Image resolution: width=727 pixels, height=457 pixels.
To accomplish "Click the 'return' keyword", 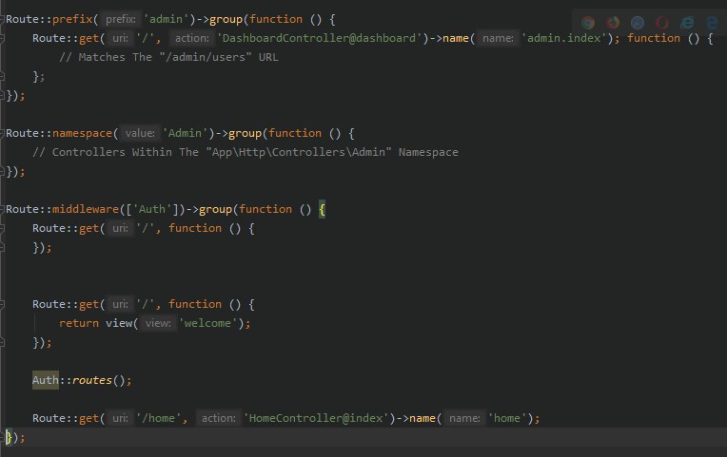I will click(x=79, y=323).
